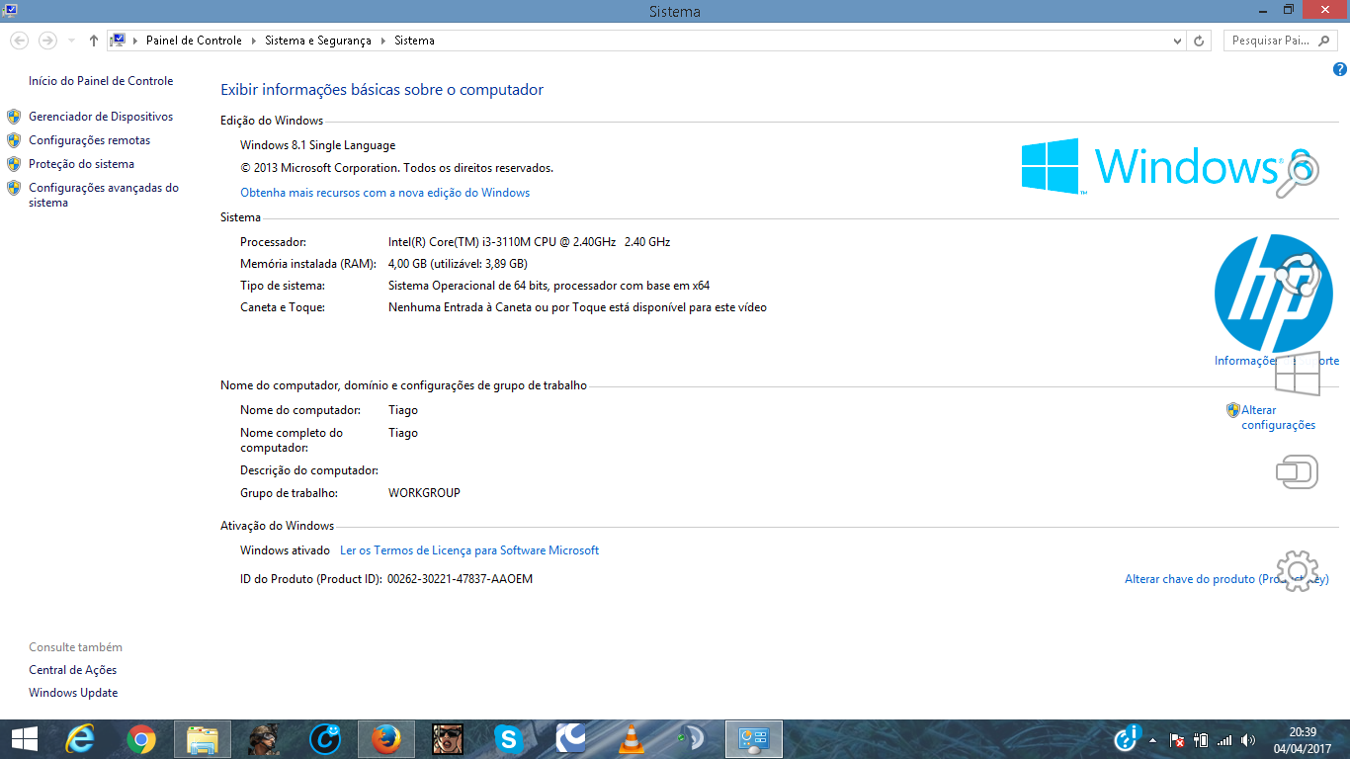Open volume speaker icon in tray
This screenshot has height=759, width=1350.
(x=1248, y=739)
